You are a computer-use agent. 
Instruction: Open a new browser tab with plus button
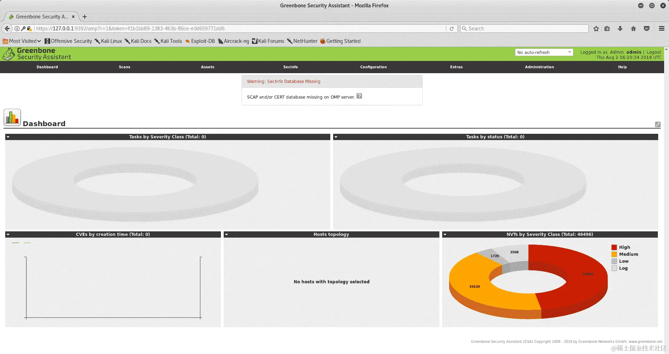[x=85, y=17]
